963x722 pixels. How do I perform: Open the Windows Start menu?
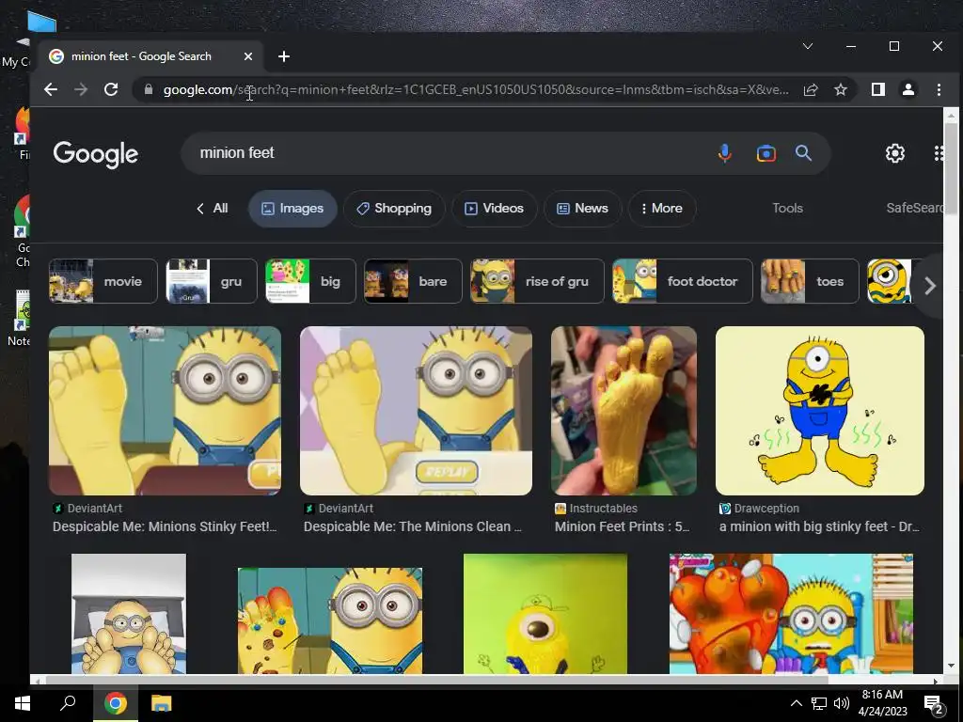coord(23,703)
